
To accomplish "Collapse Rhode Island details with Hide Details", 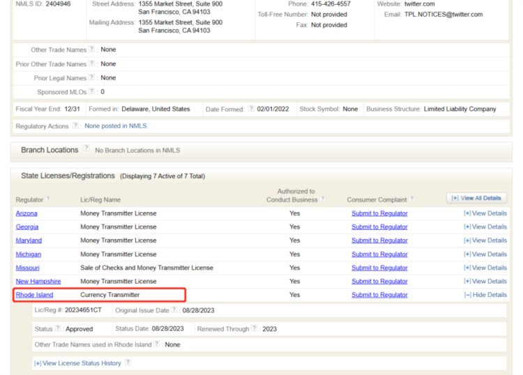I will 485,295.
